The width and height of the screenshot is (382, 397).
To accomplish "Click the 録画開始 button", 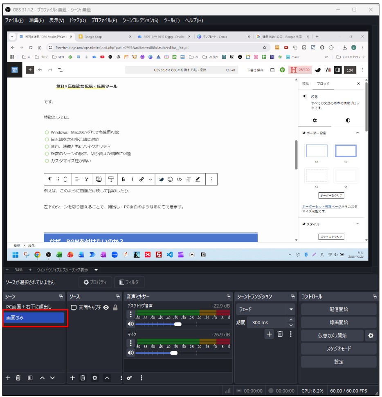I will click(x=338, y=322).
